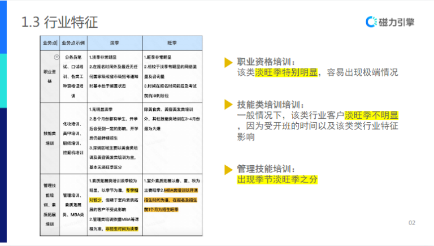Click the phrase 容易出现极端情况
The width and height of the screenshot is (434, 246).
362,72
